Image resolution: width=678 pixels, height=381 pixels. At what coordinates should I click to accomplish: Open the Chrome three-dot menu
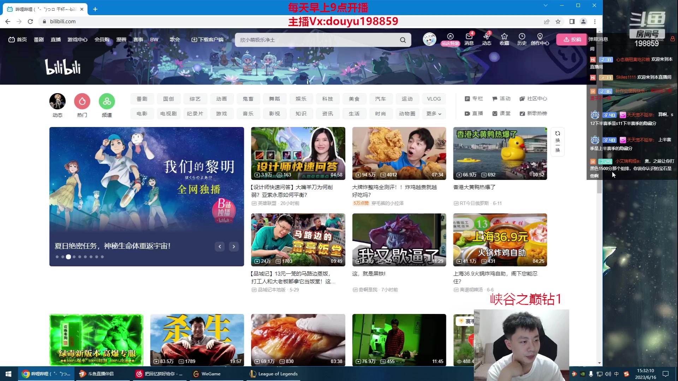pos(595,22)
